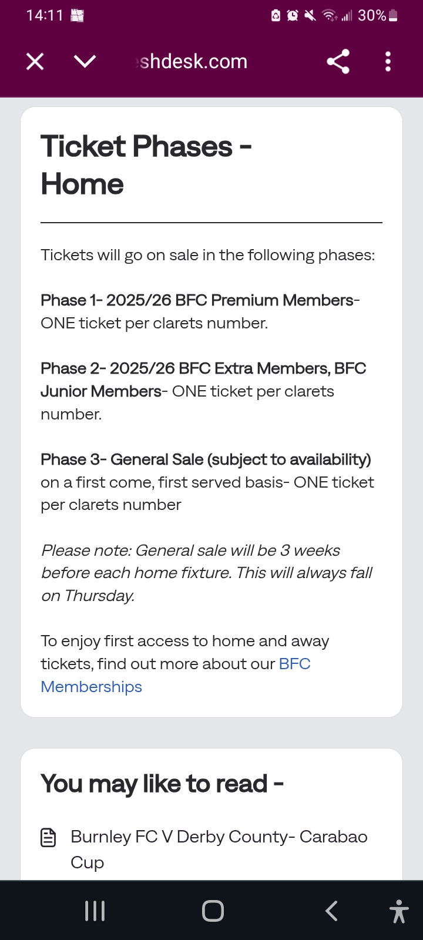Close the in-app browser tab
Screen dimensions: 423x940
35,61
